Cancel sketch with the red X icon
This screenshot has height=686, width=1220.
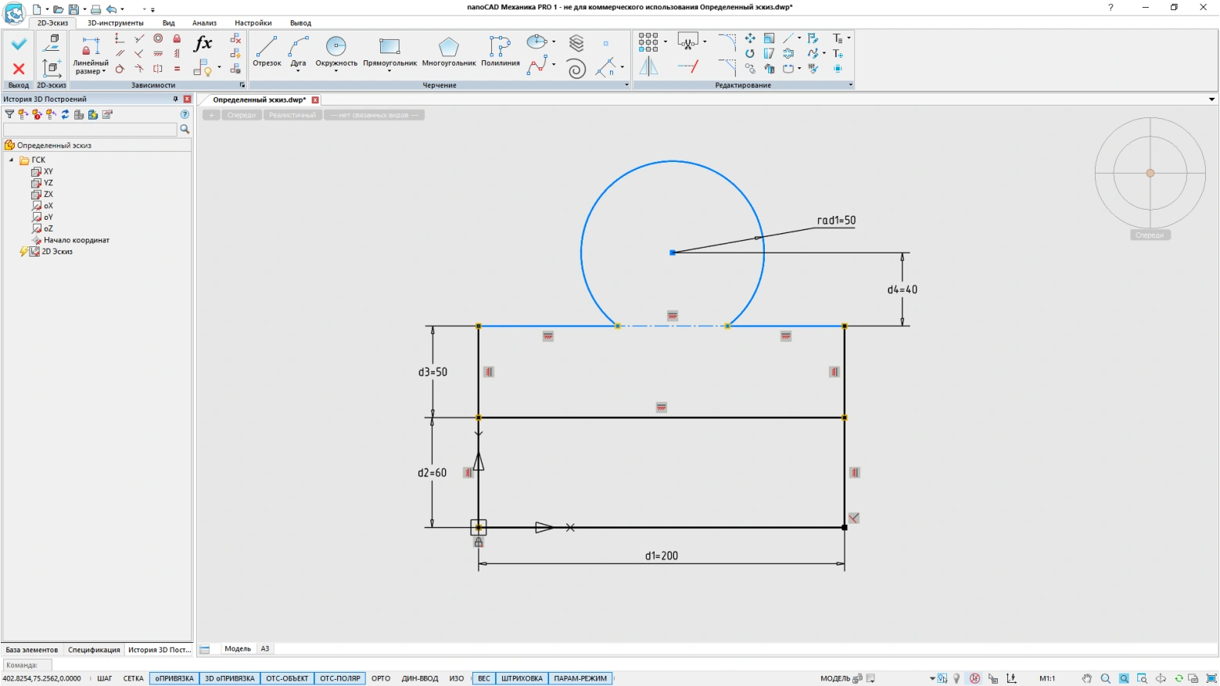19,69
